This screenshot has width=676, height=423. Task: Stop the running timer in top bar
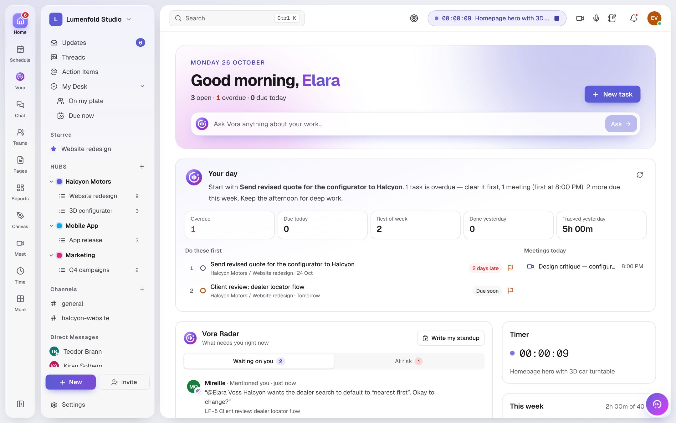point(557,18)
